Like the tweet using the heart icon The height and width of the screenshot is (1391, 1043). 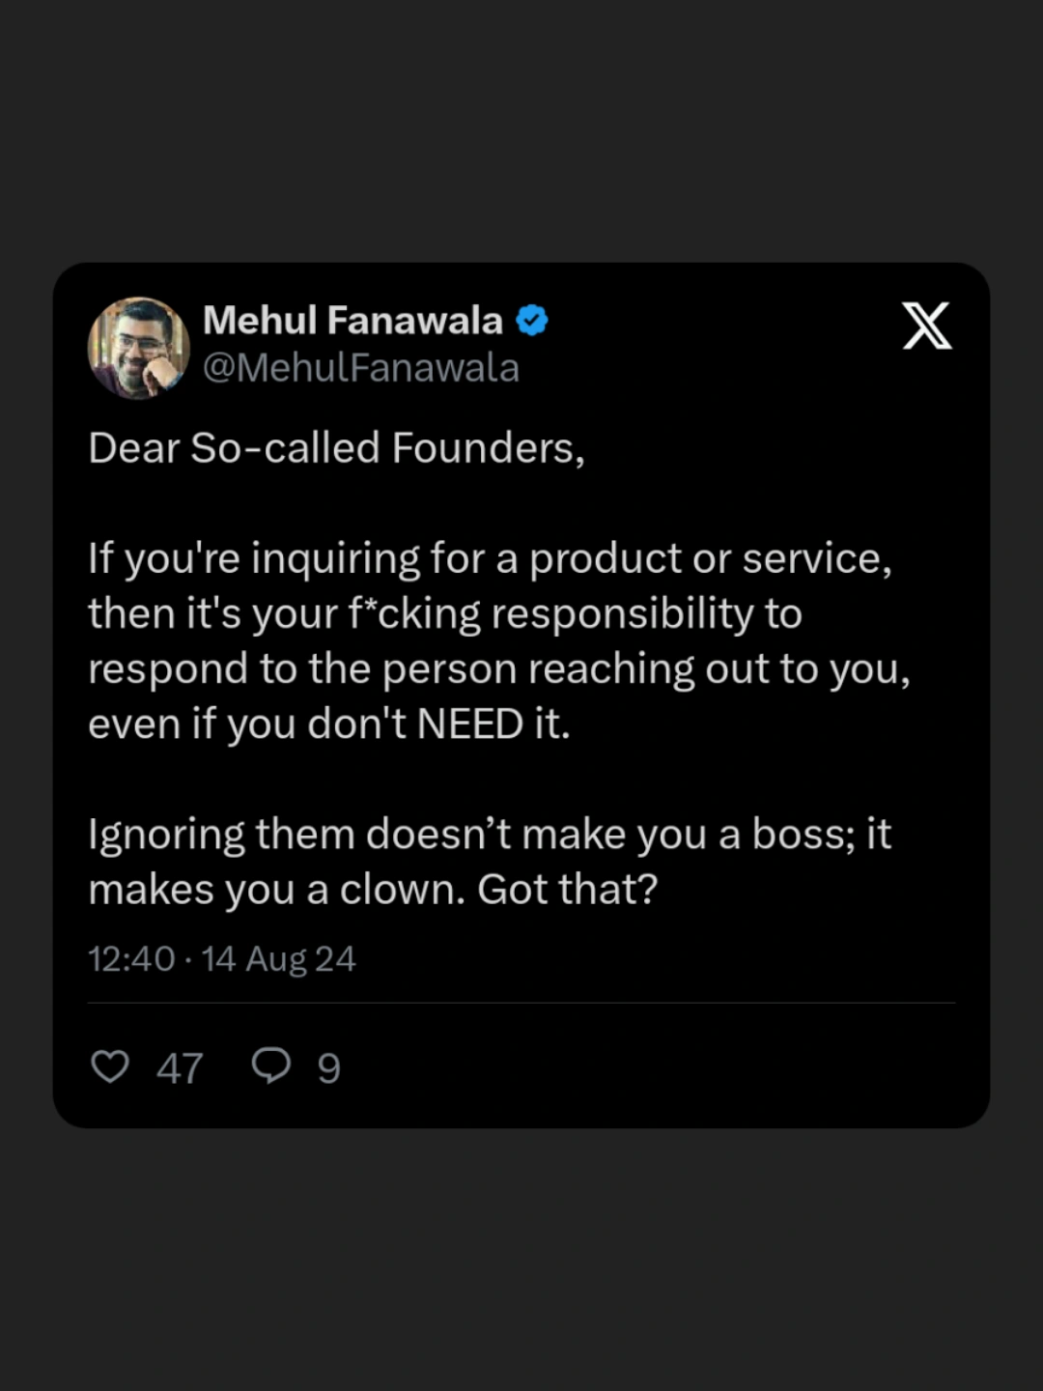(110, 1066)
